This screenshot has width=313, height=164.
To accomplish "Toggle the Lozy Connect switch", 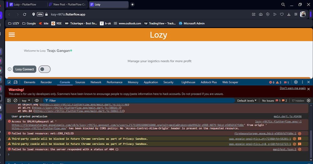I will [44, 69].
